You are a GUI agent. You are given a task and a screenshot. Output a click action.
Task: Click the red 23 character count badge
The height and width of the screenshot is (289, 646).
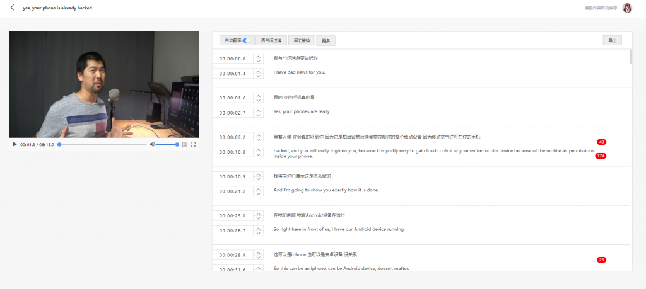click(x=601, y=260)
